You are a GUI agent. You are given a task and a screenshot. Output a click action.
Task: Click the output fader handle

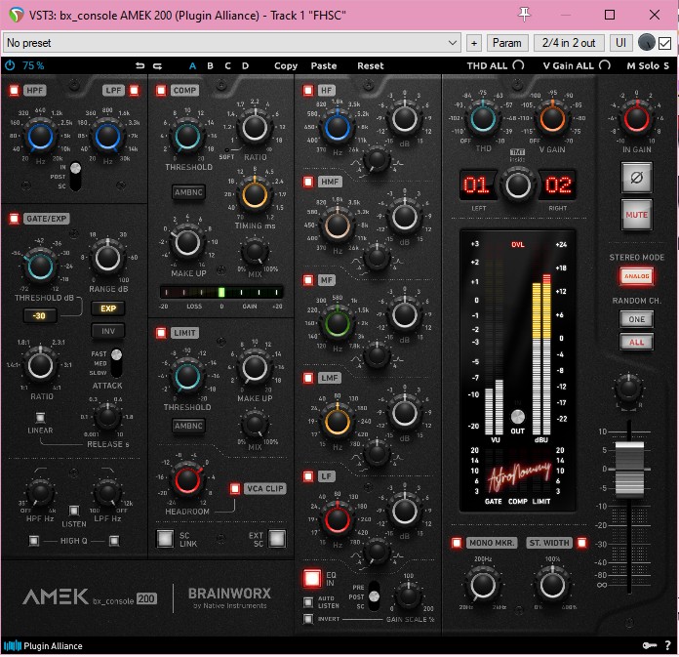[x=629, y=469]
